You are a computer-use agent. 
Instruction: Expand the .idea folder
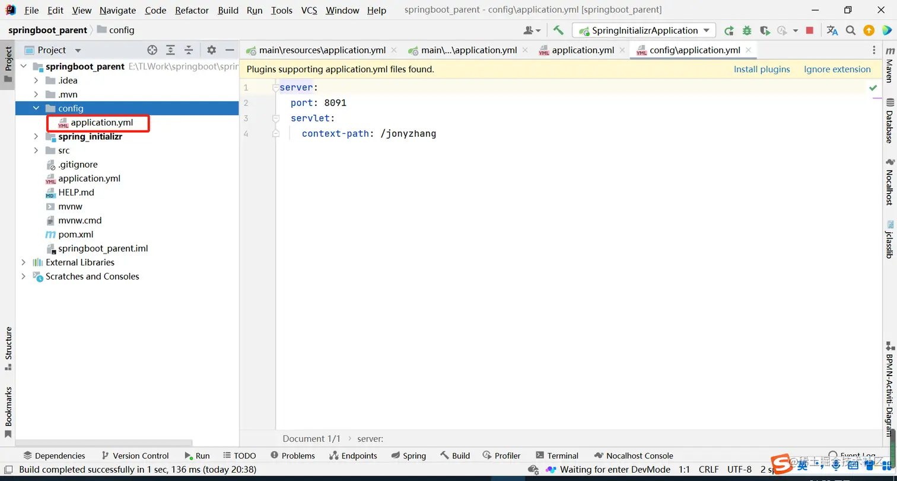36,81
